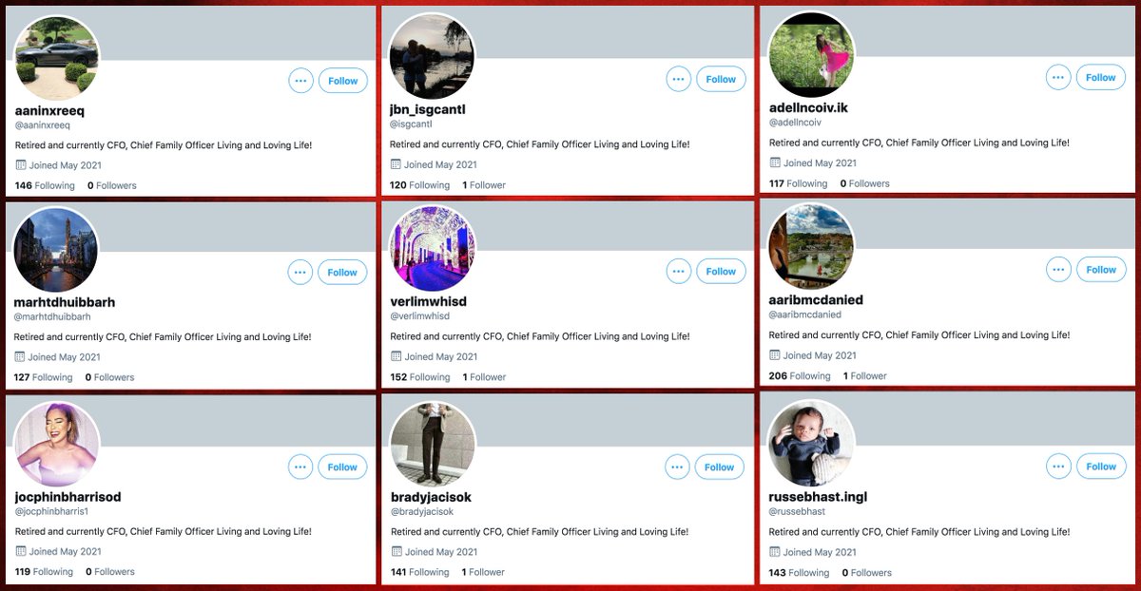Click the bradyjacisok profile name

click(x=431, y=497)
